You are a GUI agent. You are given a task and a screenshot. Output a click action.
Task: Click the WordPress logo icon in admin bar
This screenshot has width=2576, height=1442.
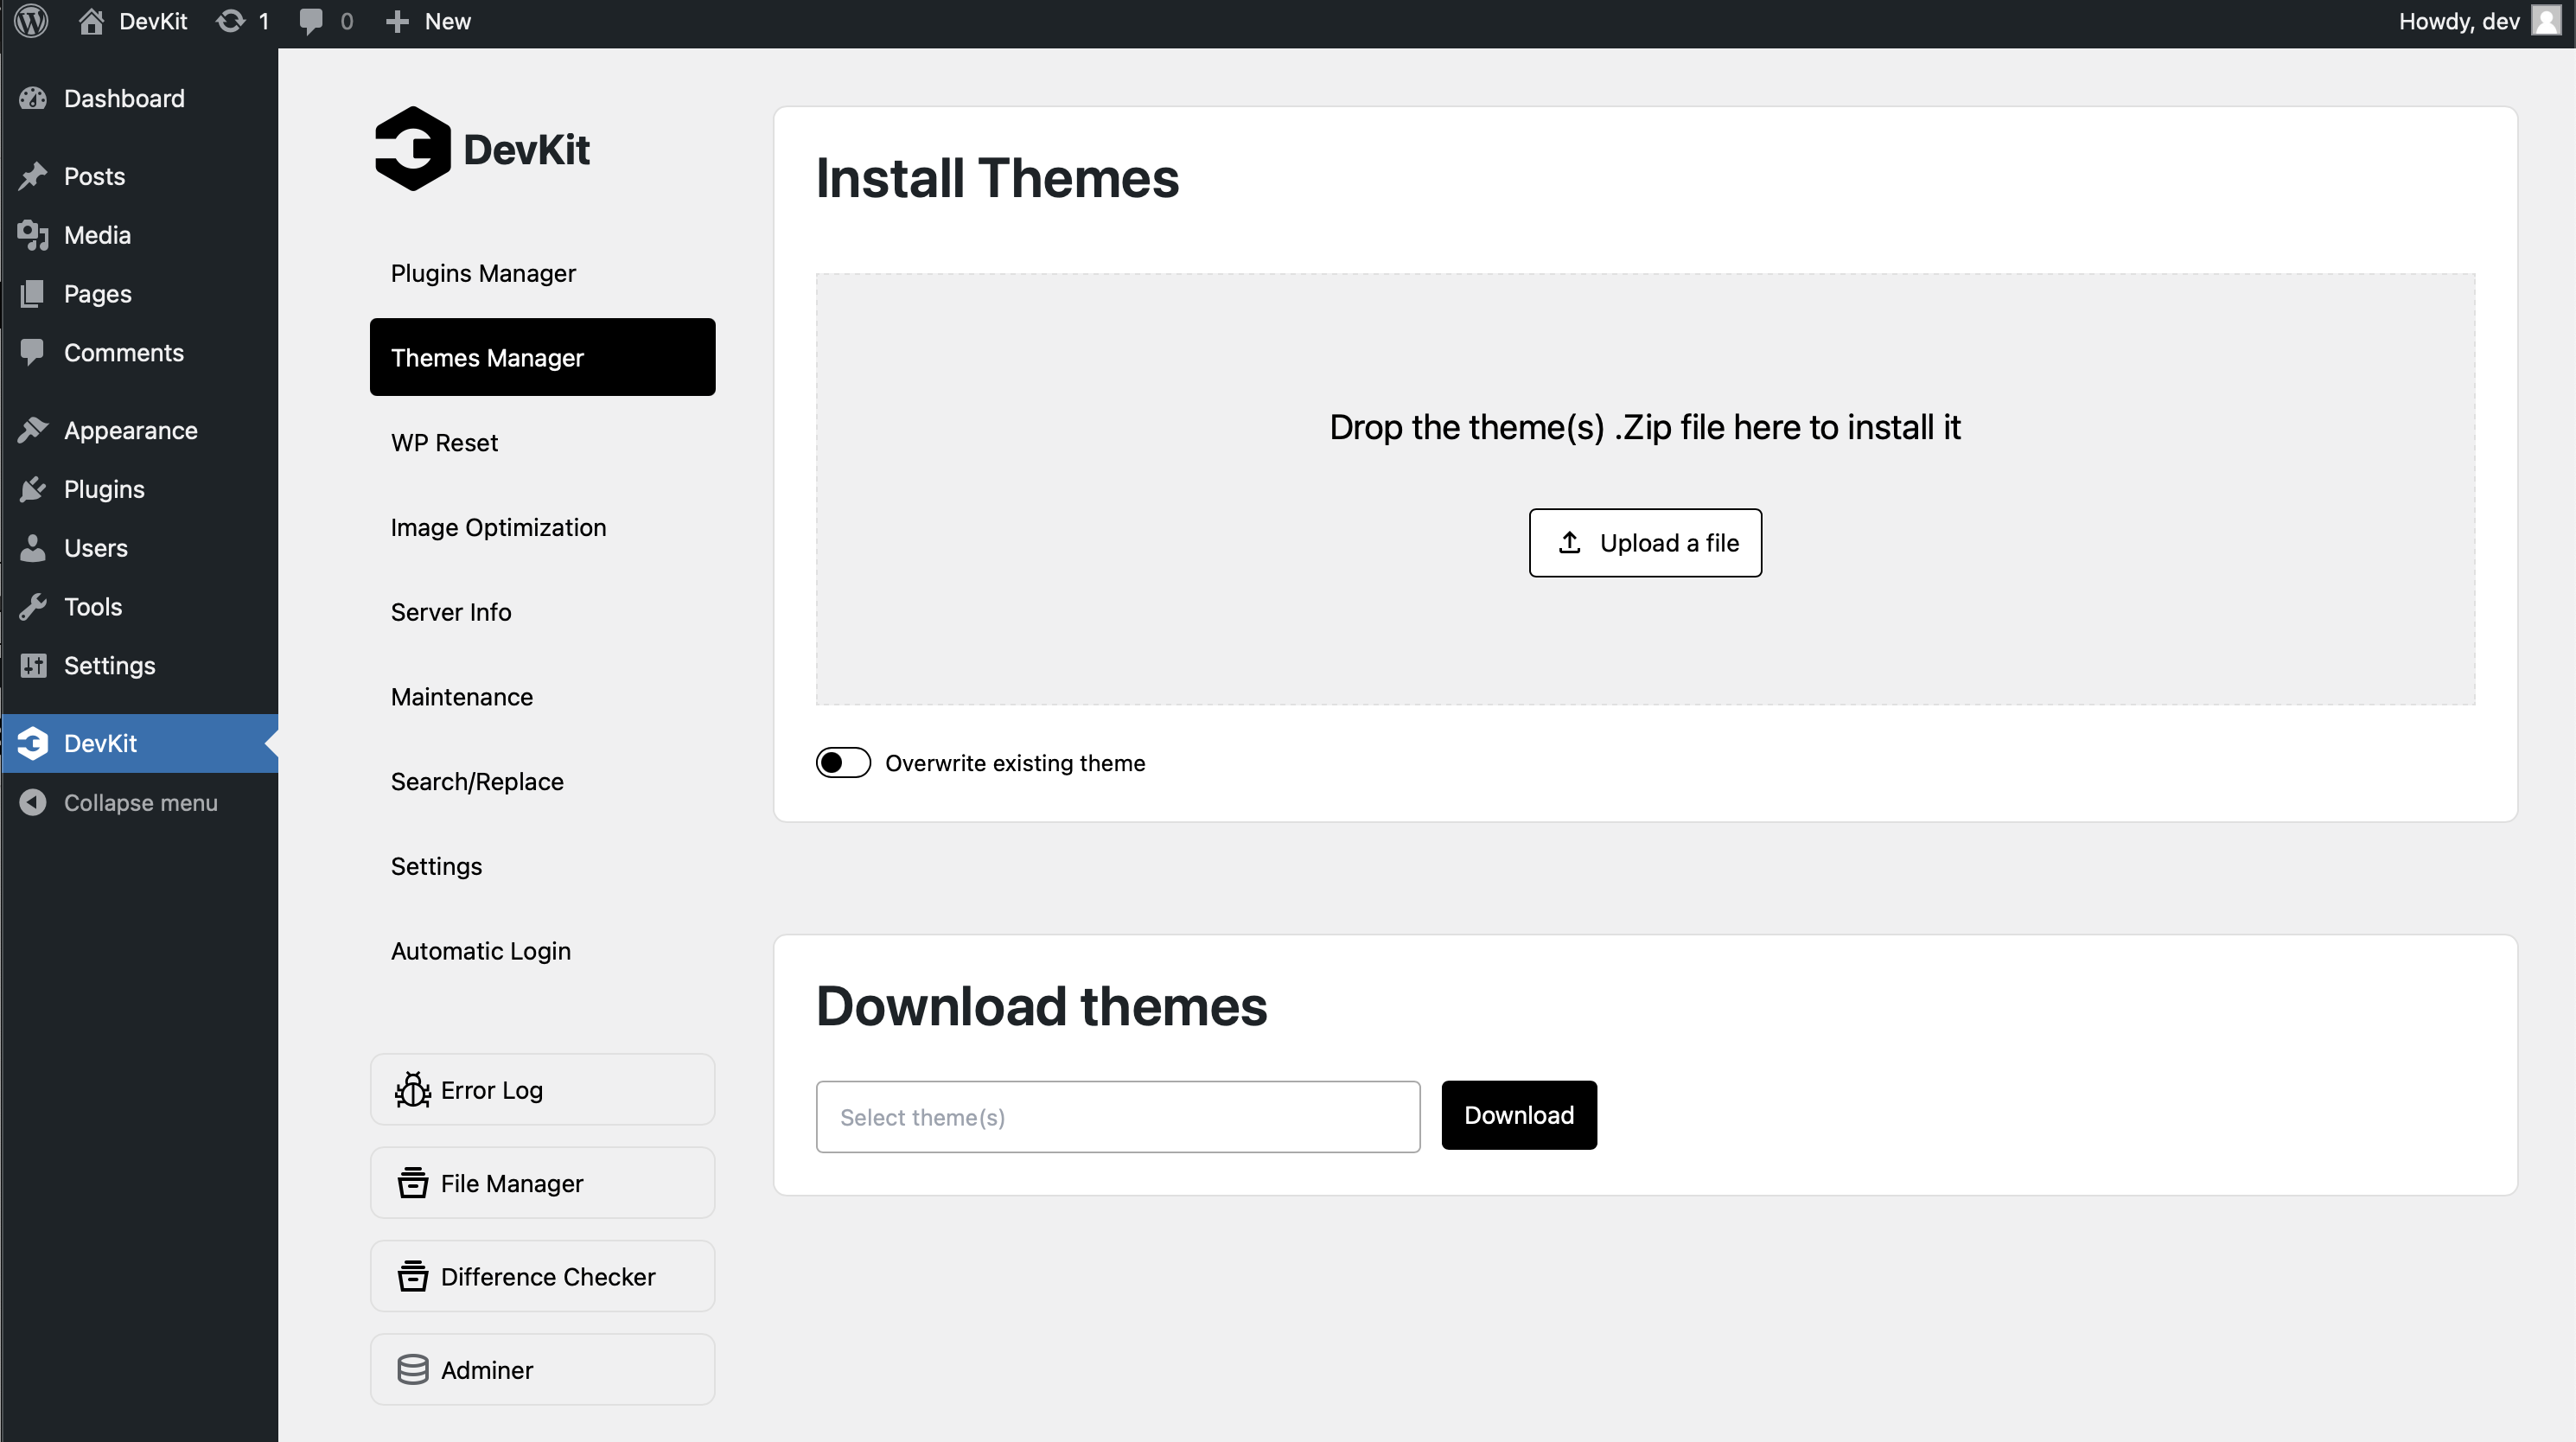(32, 21)
